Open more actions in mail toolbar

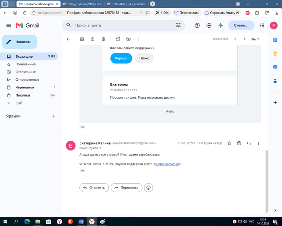(138, 39)
